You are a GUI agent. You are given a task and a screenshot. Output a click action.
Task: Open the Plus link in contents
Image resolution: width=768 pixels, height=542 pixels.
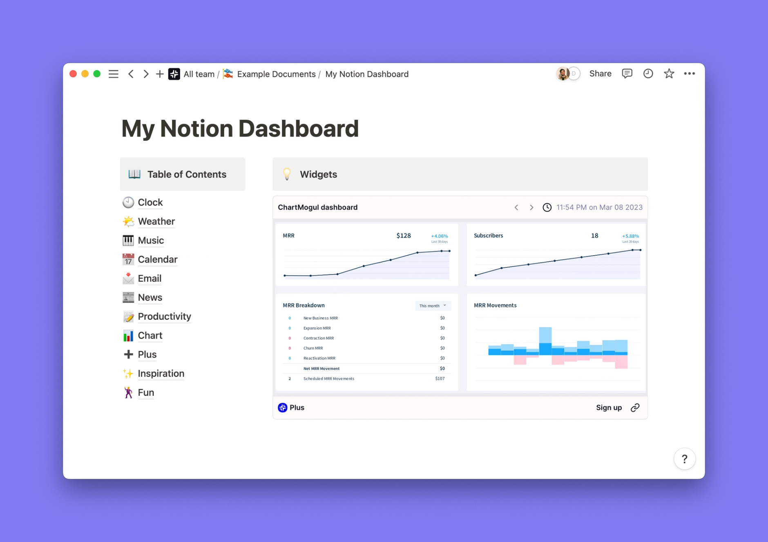(147, 355)
